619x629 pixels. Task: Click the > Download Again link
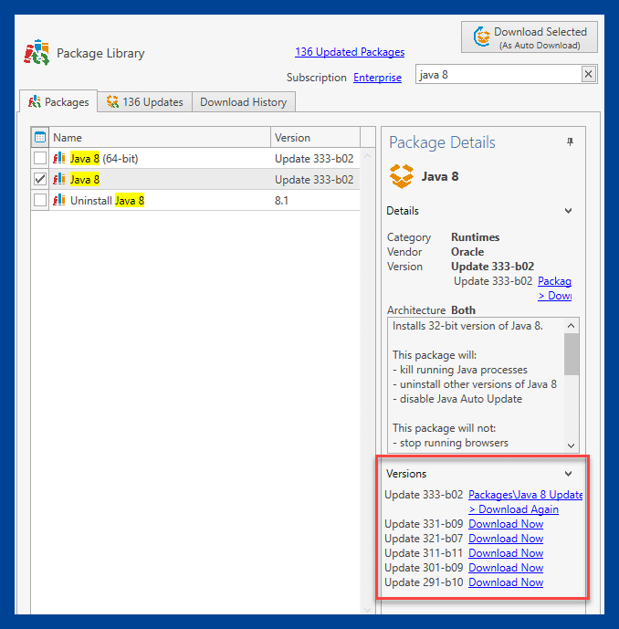pyautogui.click(x=513, y=509)
